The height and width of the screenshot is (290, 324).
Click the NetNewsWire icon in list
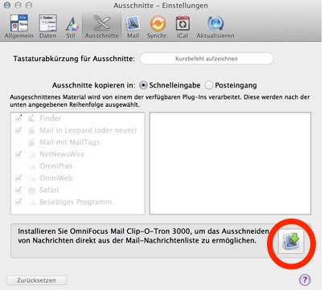[31, 154]
